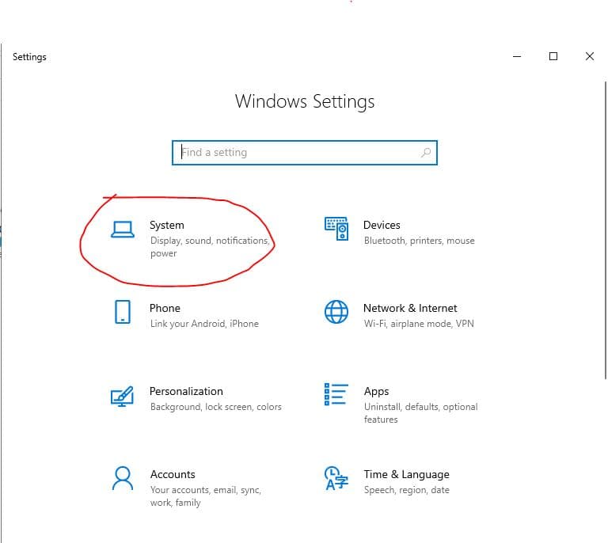Focus the Find a setting search box

point(305,153)
